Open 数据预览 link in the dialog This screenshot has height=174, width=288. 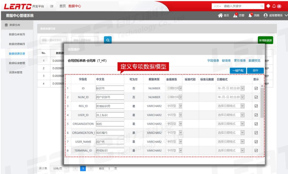click(254, 60)
